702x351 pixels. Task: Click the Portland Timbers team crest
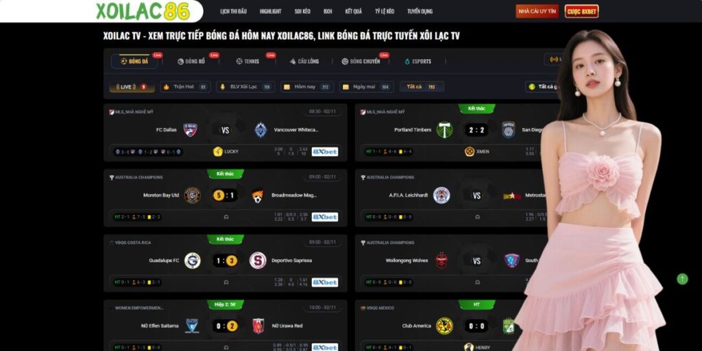(444, 130)
